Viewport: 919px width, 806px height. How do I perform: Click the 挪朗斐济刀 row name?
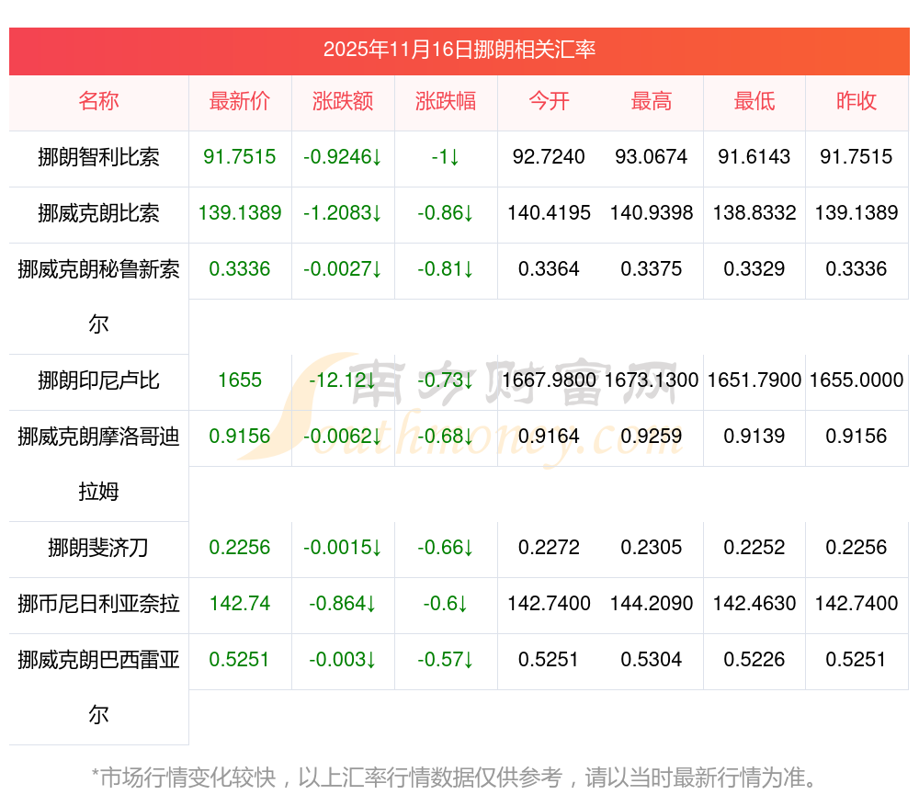[x=98, y=549]
